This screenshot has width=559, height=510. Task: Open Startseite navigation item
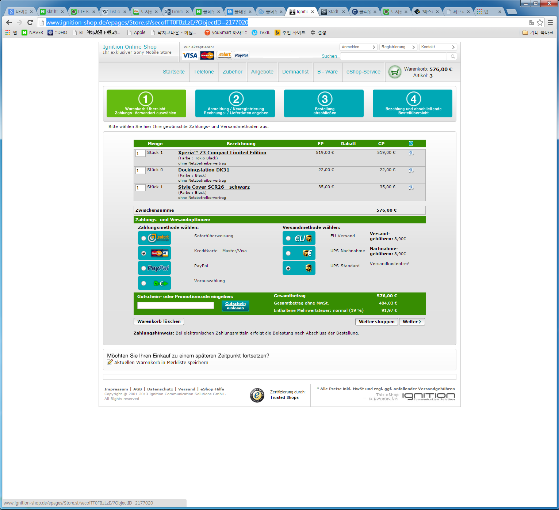174,72
